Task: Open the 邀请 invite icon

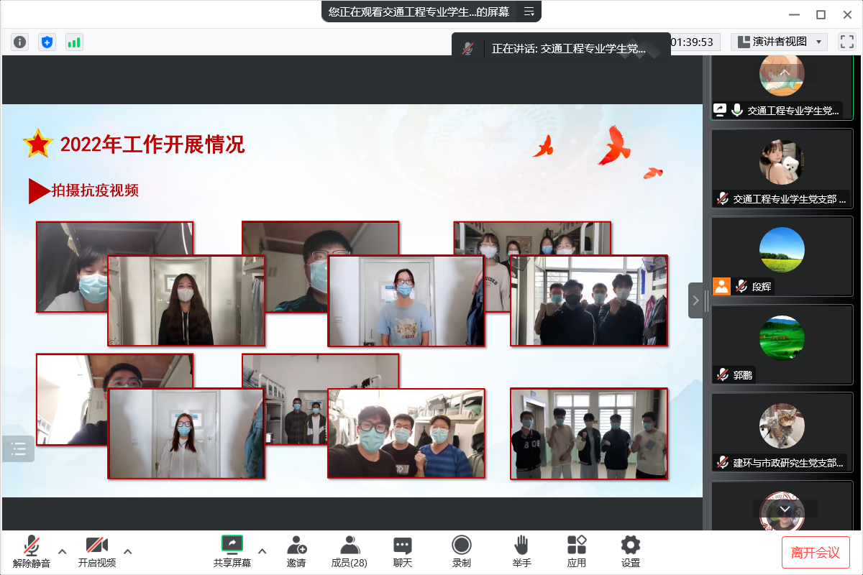Action: point(296,551)
